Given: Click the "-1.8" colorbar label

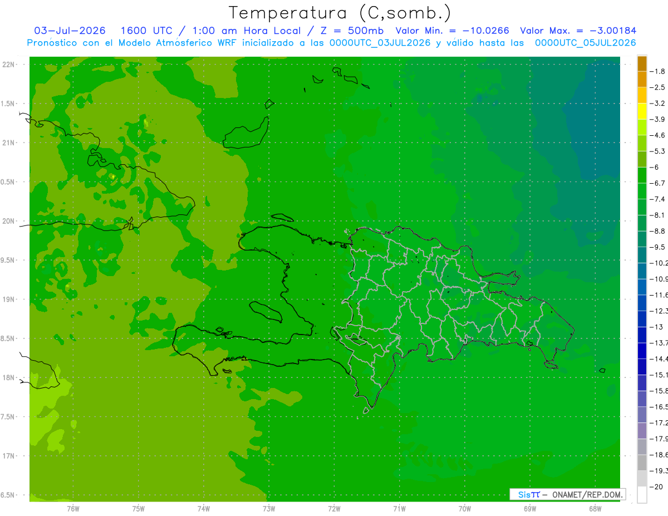Looking at the screenshot, I should coord(659,71).
